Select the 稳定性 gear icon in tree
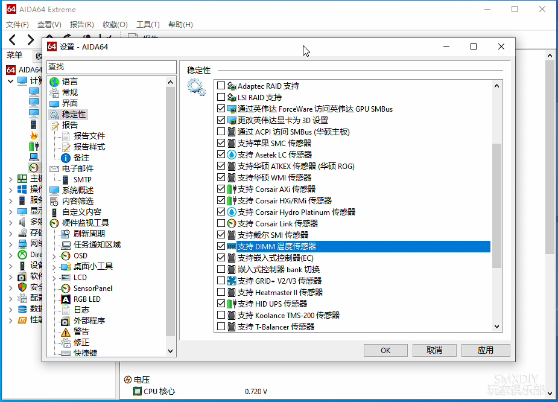This screenshot has width=558, height=402. coord(54,114)
